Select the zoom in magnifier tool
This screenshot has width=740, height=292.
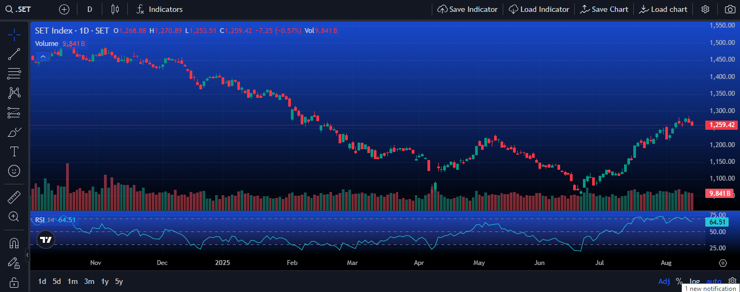(14, 216)
